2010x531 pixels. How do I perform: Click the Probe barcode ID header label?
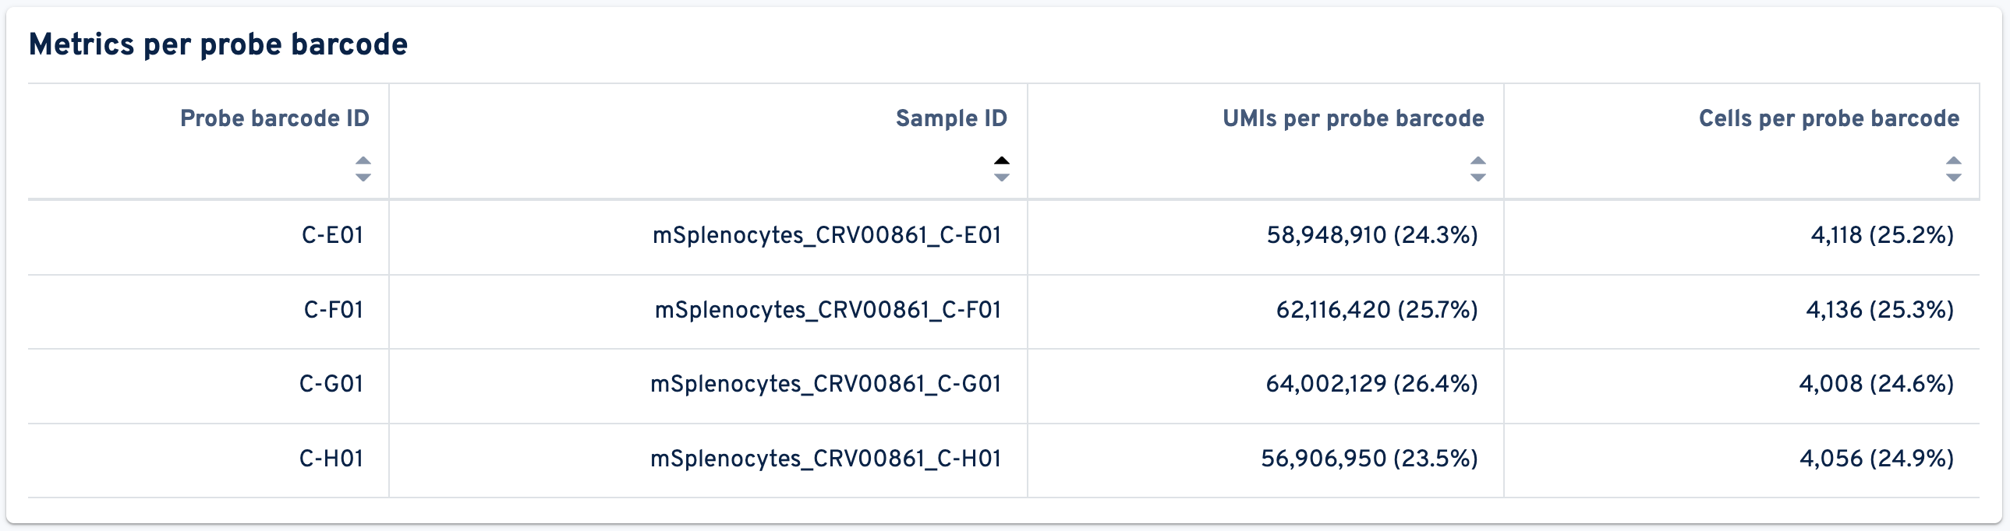pyautogui.click(x=274, y=118)
